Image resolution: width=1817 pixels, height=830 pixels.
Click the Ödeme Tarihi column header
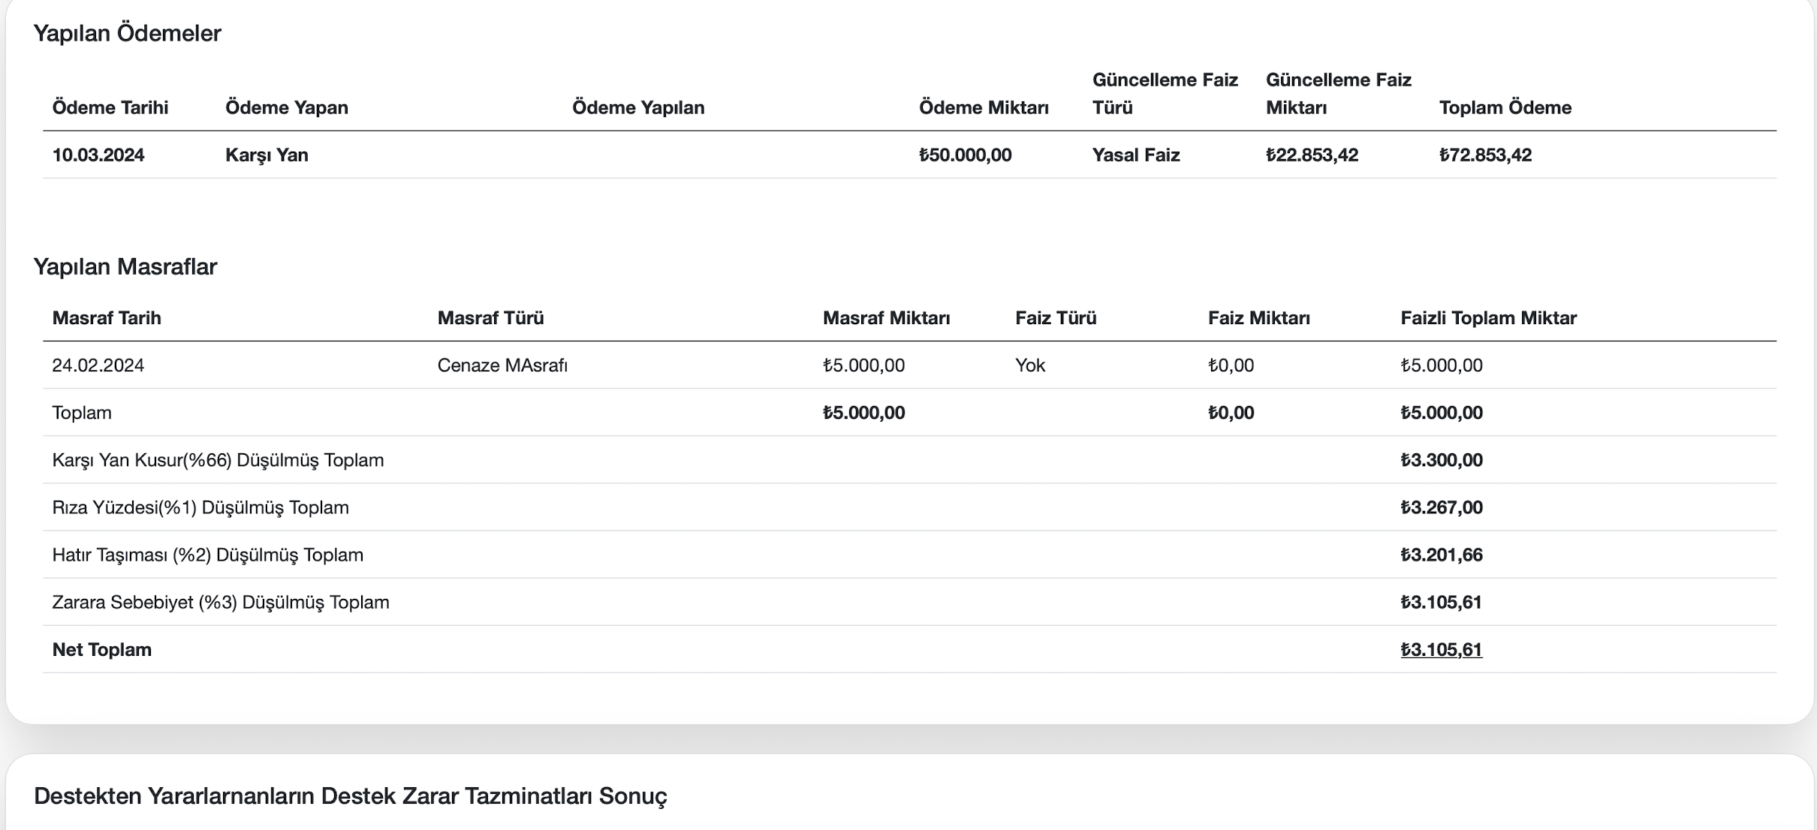pos(110,107)
